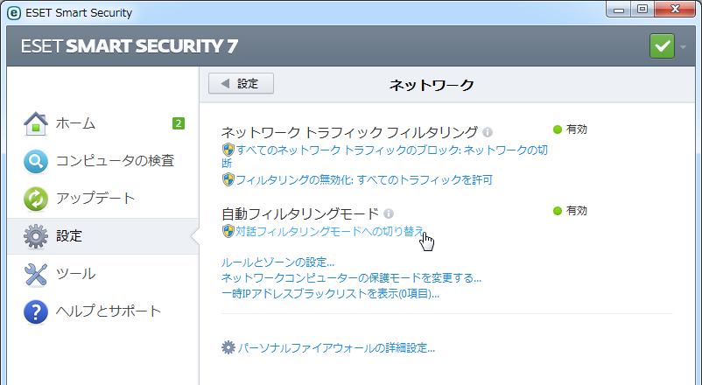Image resolution: width=702 pixels, height=385 pixels.
Task: Open the 設定 menu item in sidebar
Action: [69, 236]
